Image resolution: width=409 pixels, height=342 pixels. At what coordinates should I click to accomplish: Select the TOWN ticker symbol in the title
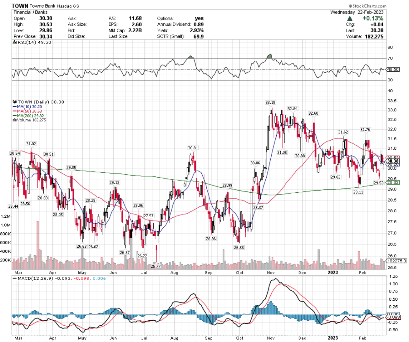[20, 6]
